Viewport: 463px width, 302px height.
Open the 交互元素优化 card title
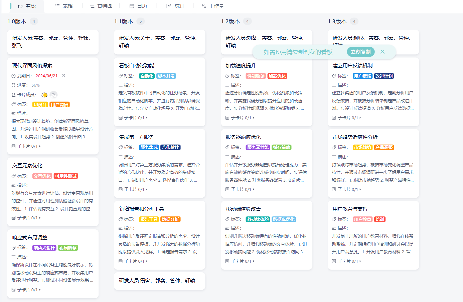27,165
